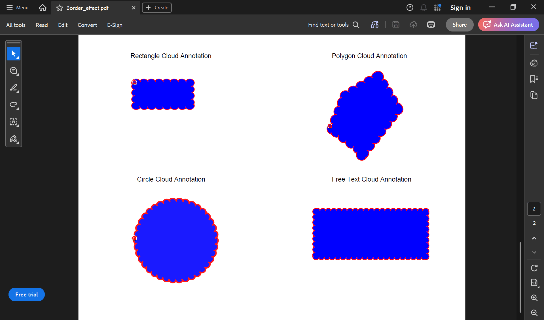
Task: Open the Convert menu
Action: (x=87, y=25)
